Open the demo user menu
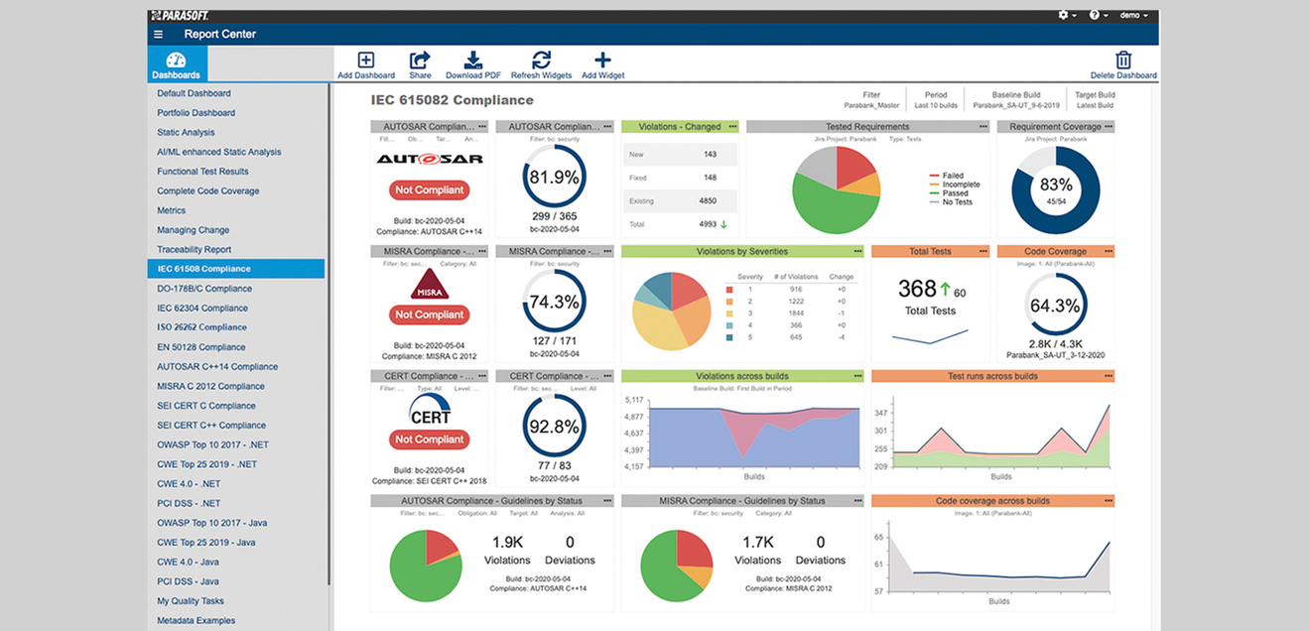Viewport: 1310px width, 631px height. pos(1134,16)
